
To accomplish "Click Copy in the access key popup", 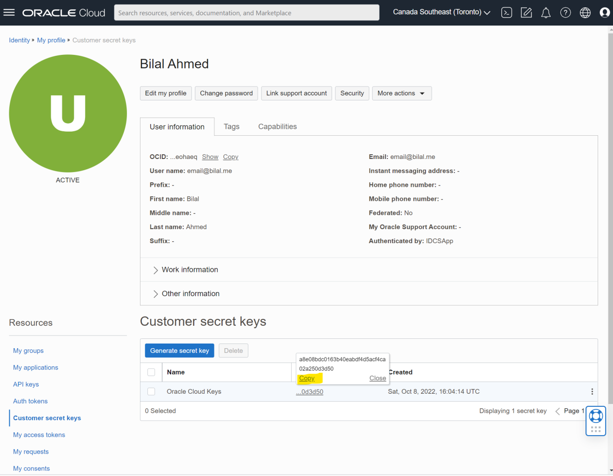I will (307, 378).
